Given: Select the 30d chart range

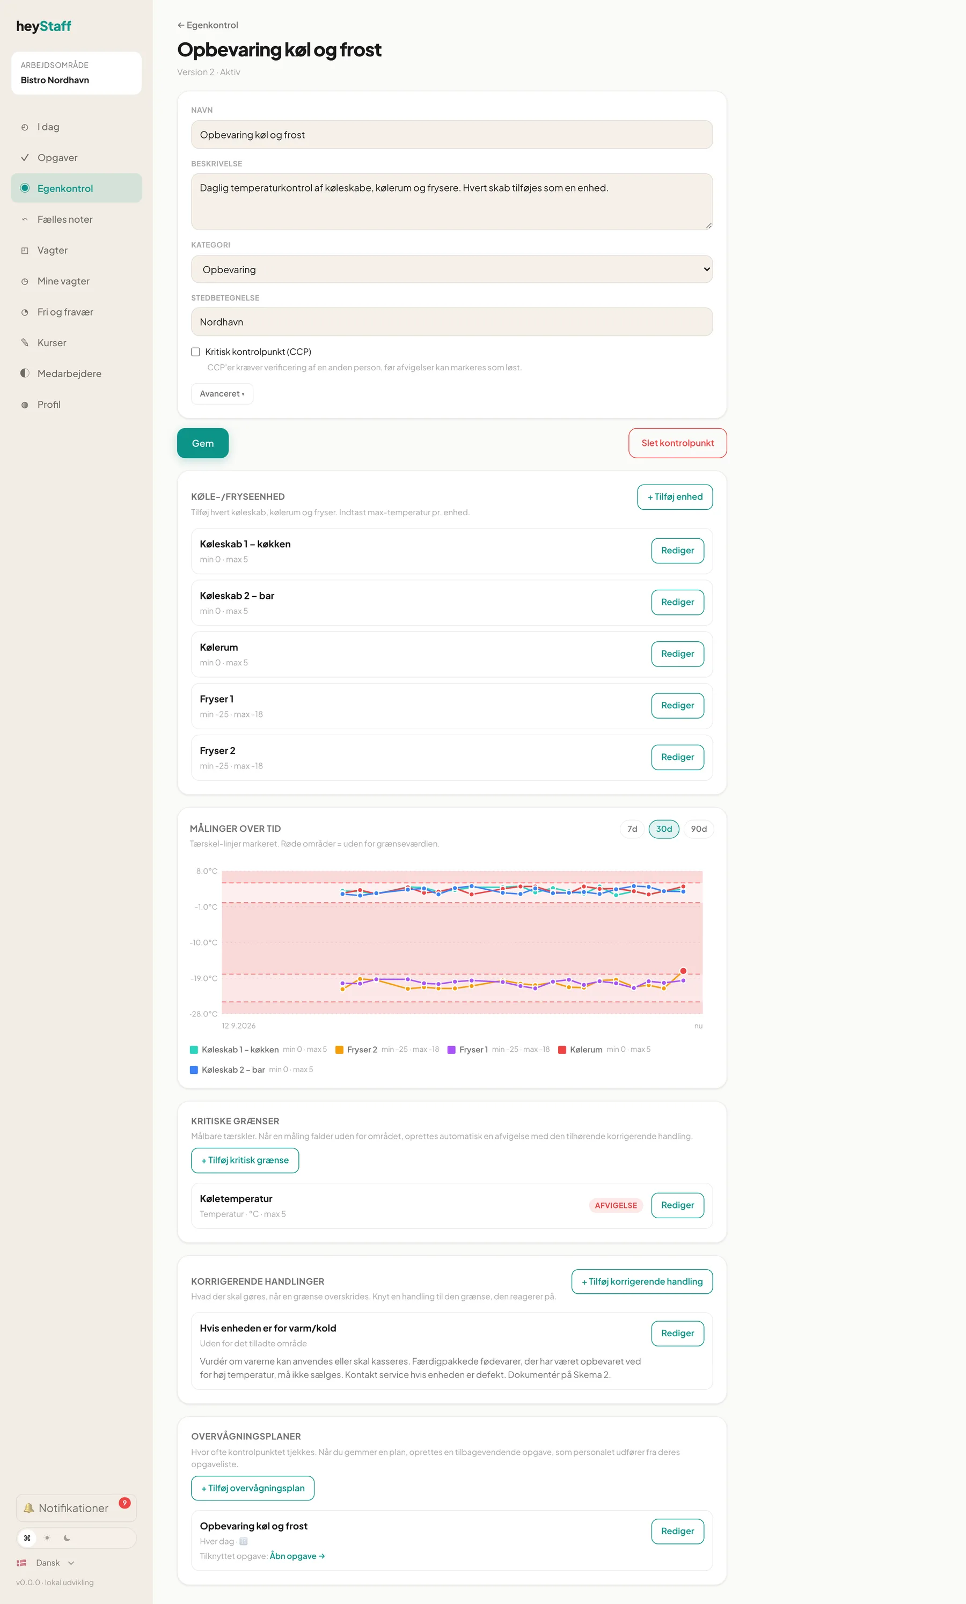Looking at the screenshot, I should click(664, 829).
